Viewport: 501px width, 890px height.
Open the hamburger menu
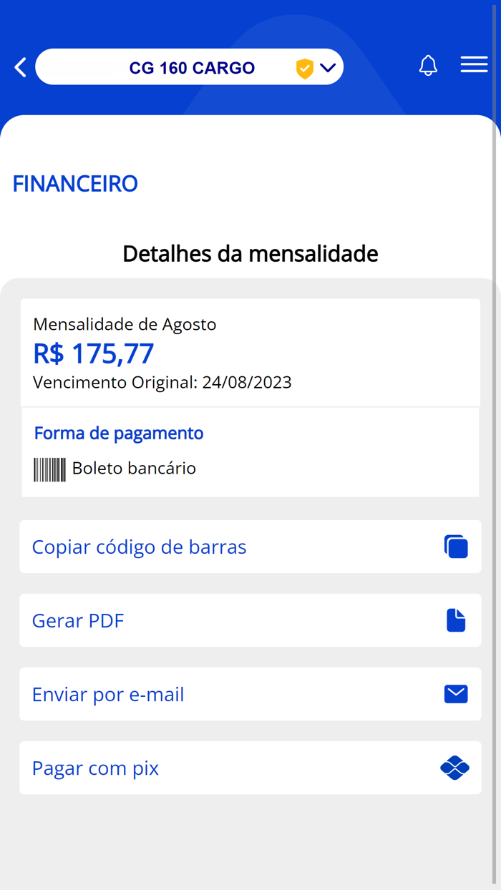[x=474, y=64]
